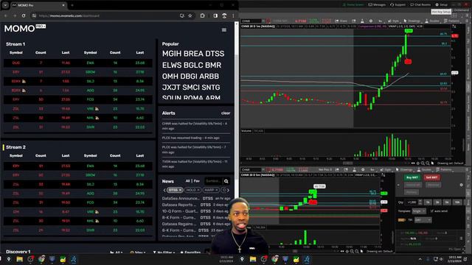
Task: Open order entry panel settings gear
Action: point(461,185)
